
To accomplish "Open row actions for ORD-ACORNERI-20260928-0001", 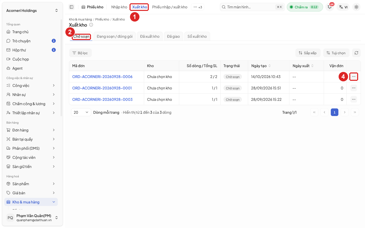I will tap(354, 88).
